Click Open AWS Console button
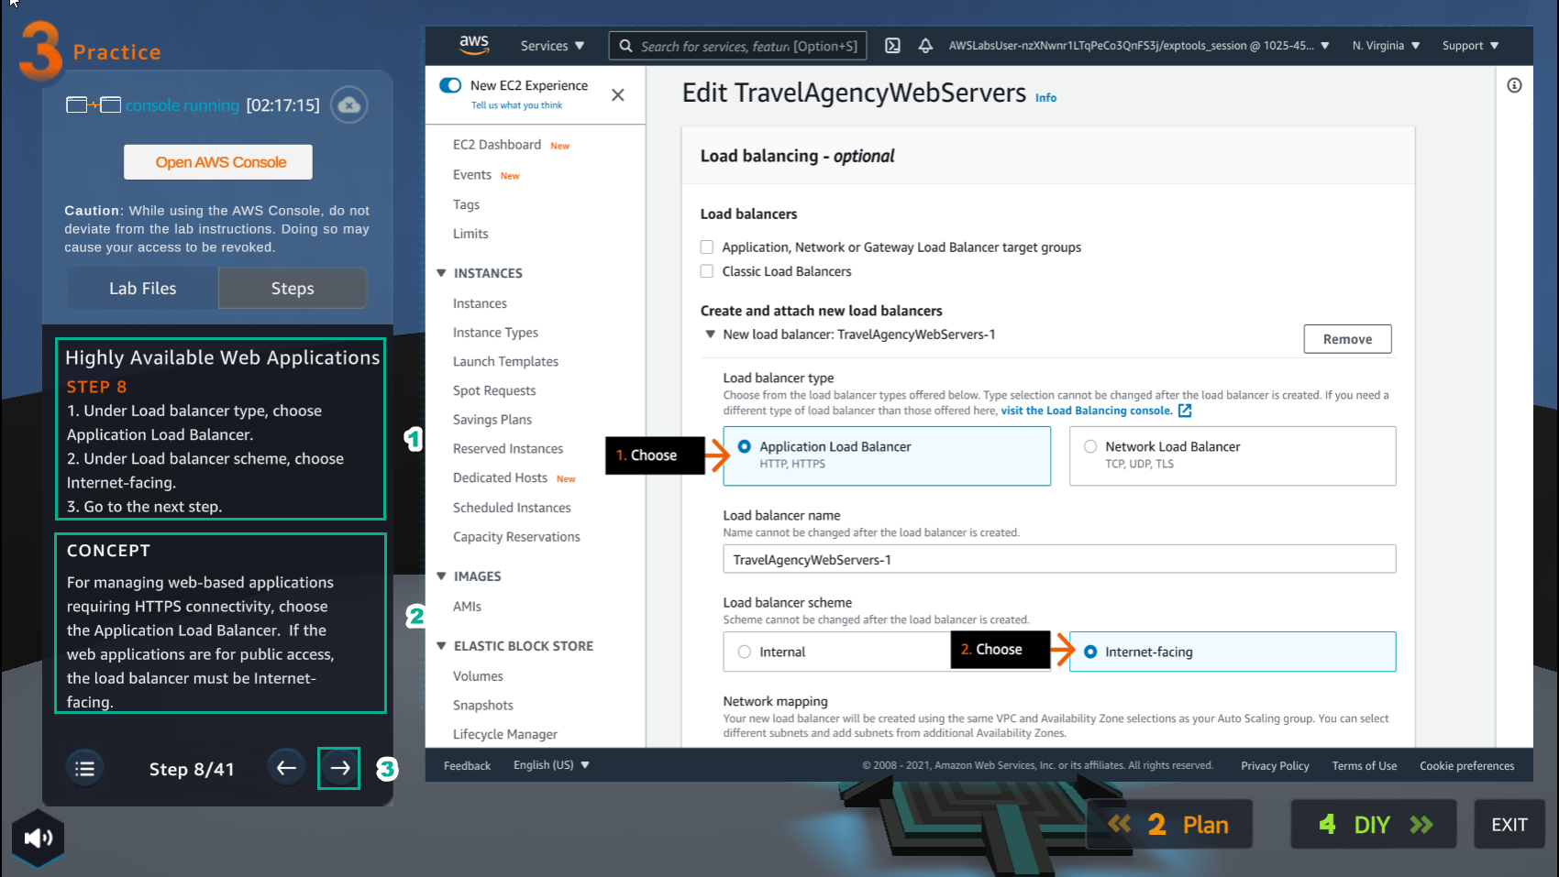This screenshot has width=1559, height=877. pyautogui.click(x=218, y=162)
